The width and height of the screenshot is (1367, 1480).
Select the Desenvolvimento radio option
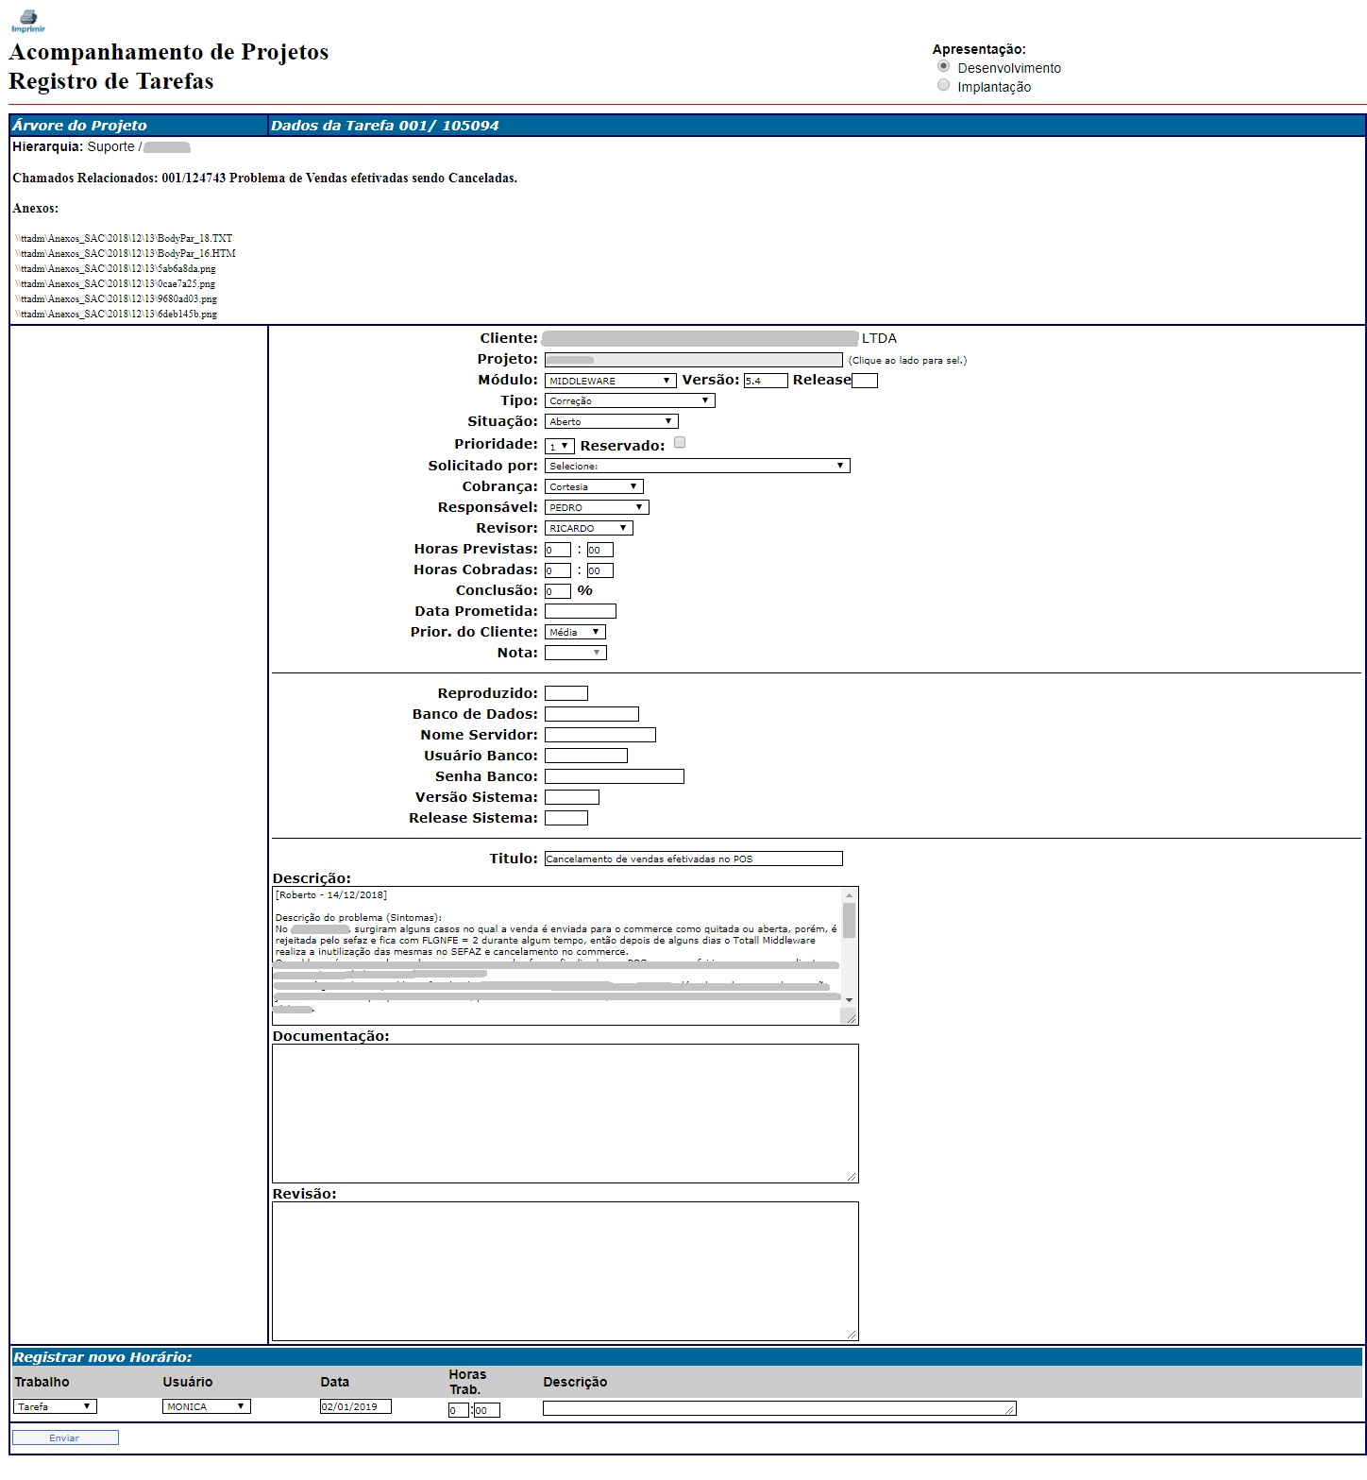pos(943,67)
